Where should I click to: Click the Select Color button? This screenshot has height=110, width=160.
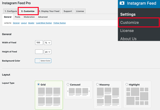point(45,61)
